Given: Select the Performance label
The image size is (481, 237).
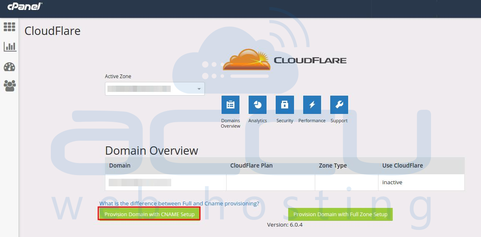Looking at the screenshot, I should point(312,121).
